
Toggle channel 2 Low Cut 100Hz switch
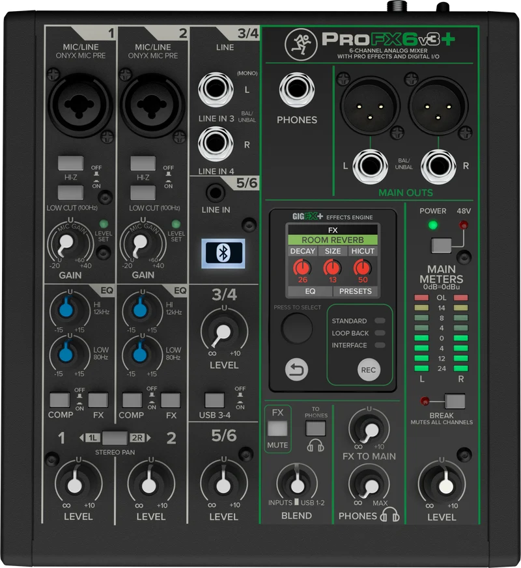click(143, 193)
